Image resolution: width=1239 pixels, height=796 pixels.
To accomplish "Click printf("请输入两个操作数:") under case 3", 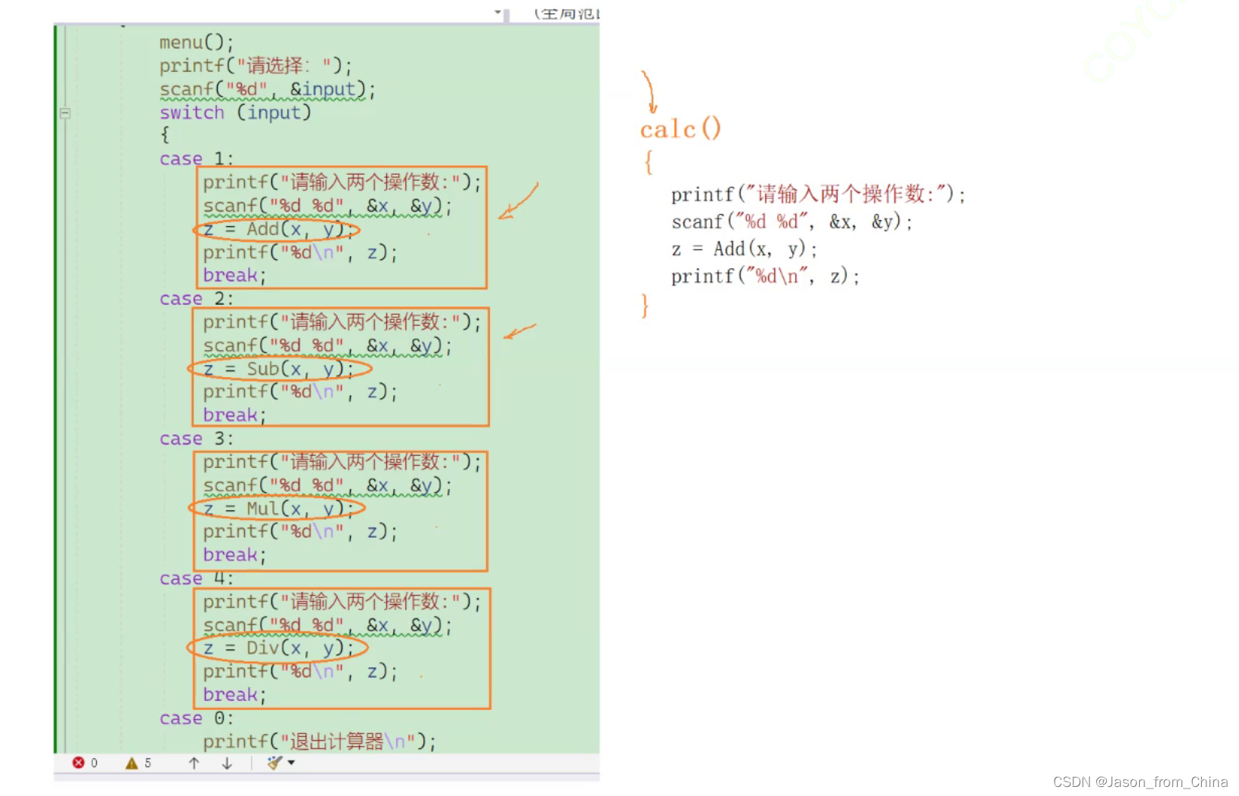I will click(342, 462).
